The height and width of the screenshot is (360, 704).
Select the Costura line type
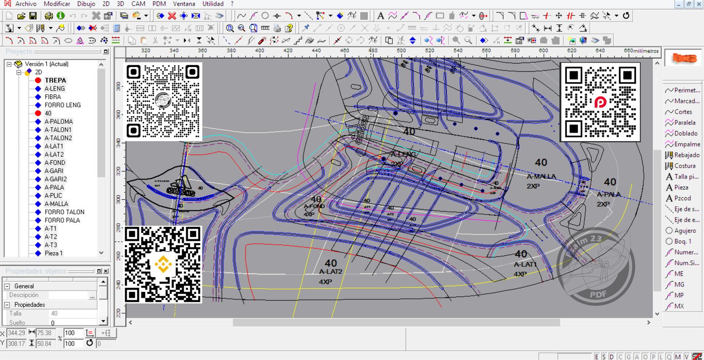(x=681, y=166)
